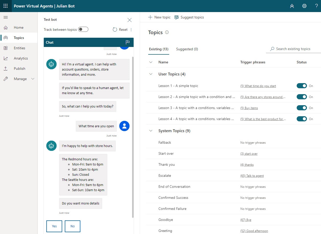Open the Fallback system topic
The width and height of the screenshot is (321, 234).
click(x=165, y=143)
